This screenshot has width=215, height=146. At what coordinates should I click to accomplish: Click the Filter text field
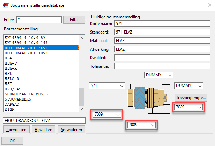pyautogui.click(x=39, y=19)
